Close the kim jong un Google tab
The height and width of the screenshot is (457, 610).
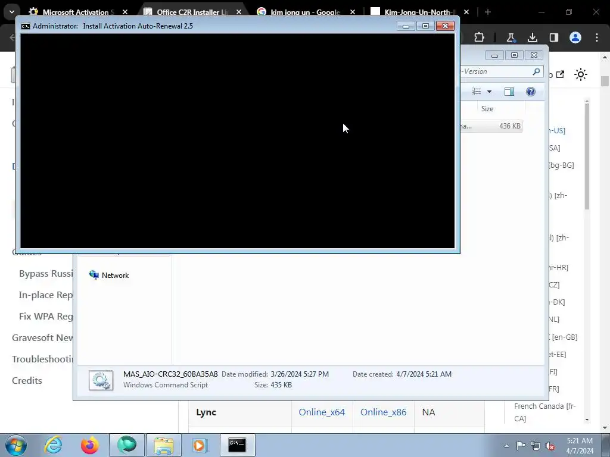coord(353,12)
